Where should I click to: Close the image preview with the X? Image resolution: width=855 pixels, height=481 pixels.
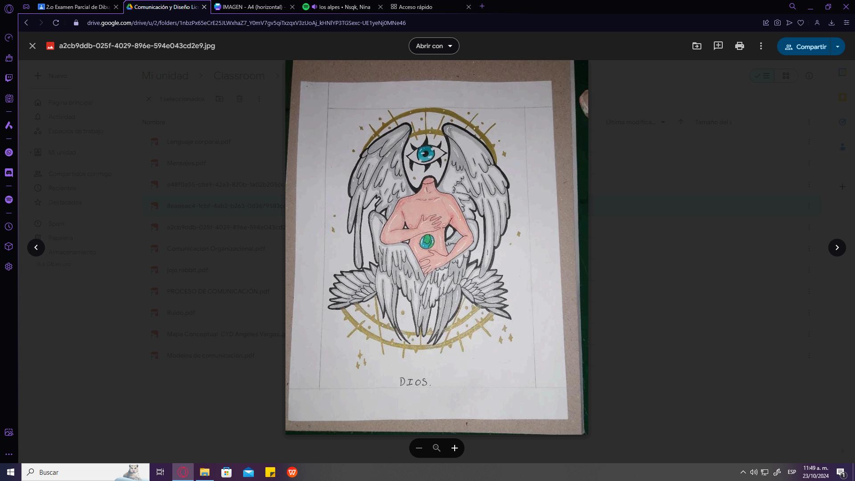pos(33,46)
